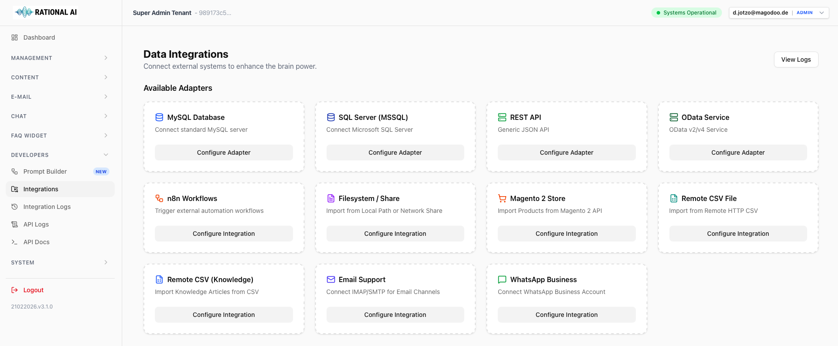Log out via the Logout link
Viewport: 838px width, 346px height.
60,290
